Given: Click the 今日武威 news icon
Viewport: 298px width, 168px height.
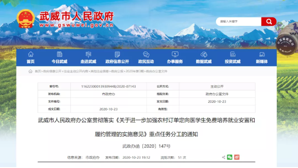Looking at the screenshot, I should point(59,55).
